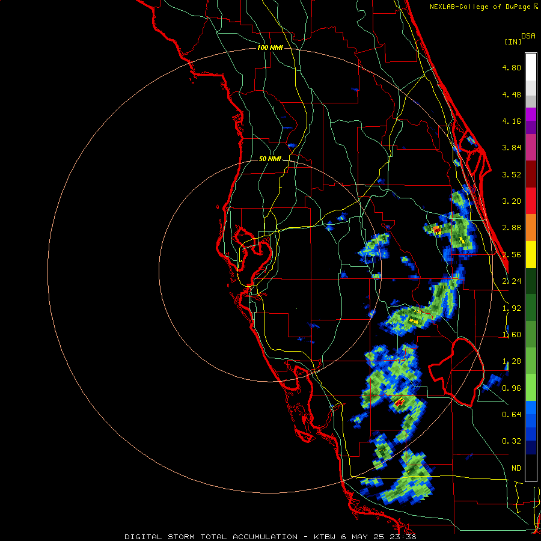Click the Digital Storm Total Accumulation caption

[x=270, y=537]
